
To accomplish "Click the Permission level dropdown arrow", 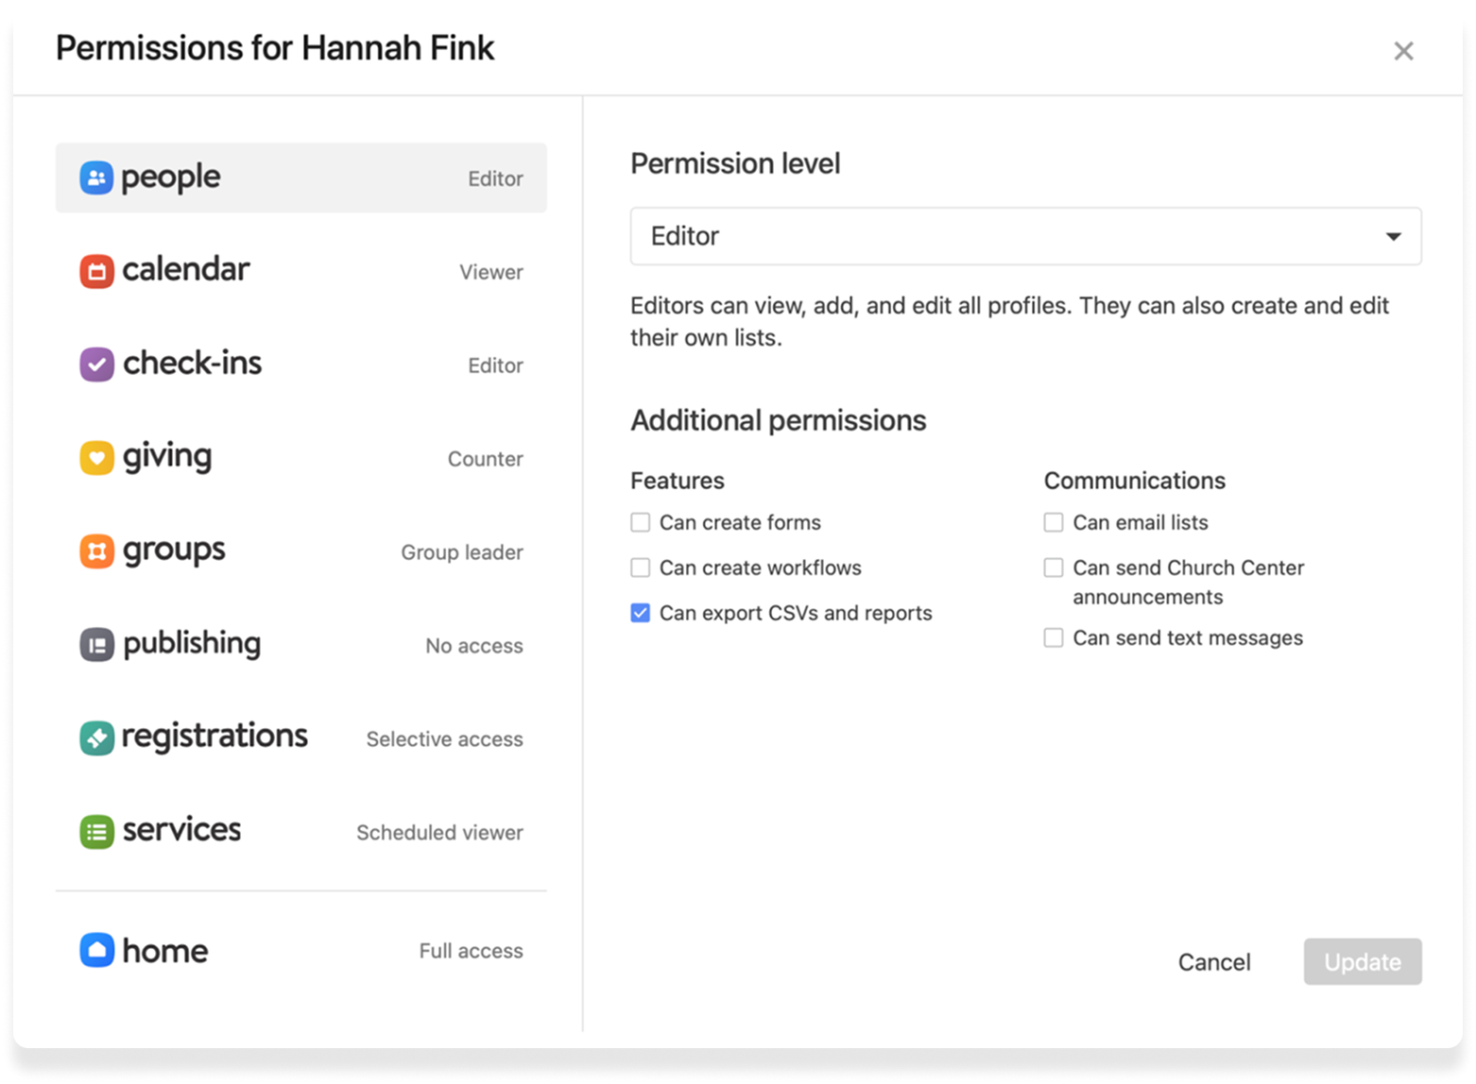I will (x=1393, y=236).
